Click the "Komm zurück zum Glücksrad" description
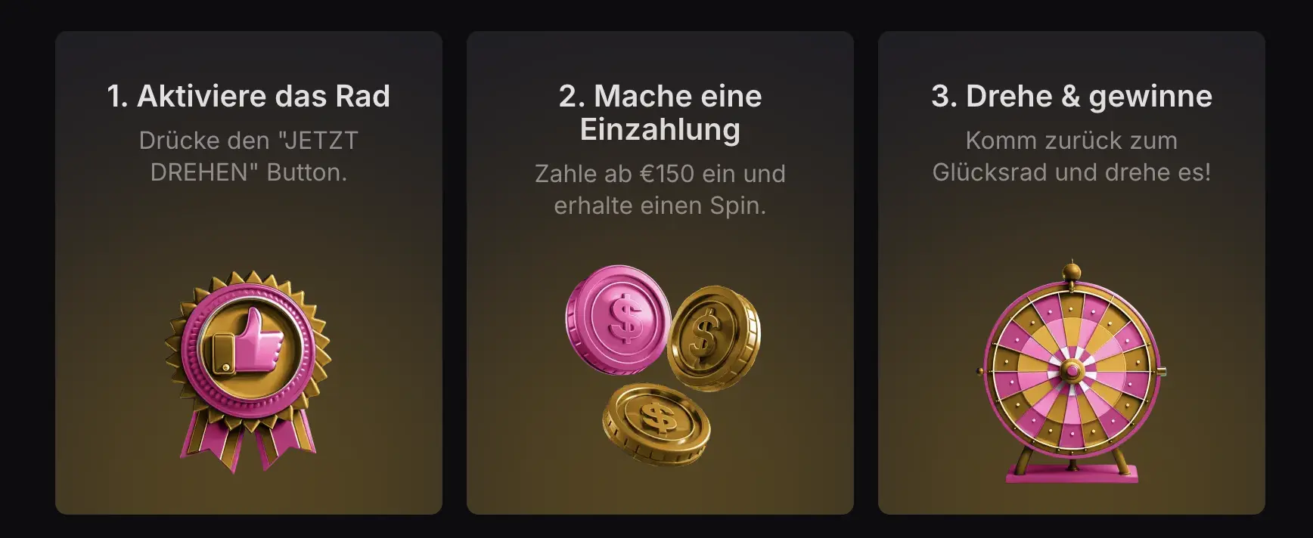 (x=1072, y=156)
